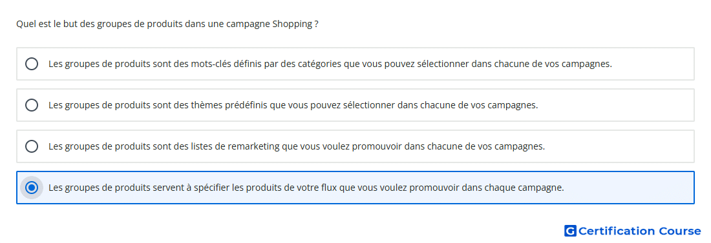Click the question text about campagne Shopping
711x243 pixels.
click(167, 24)
